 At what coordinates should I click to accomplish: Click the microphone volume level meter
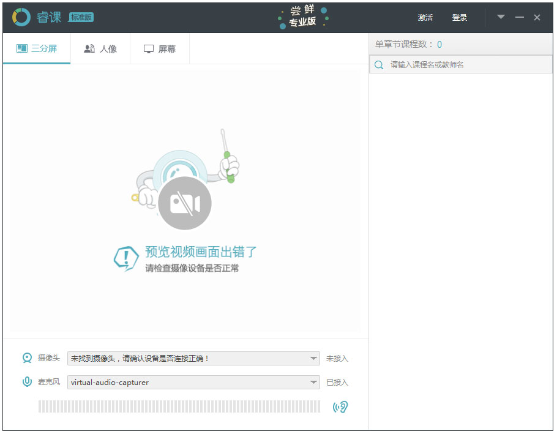coord(179,406)
